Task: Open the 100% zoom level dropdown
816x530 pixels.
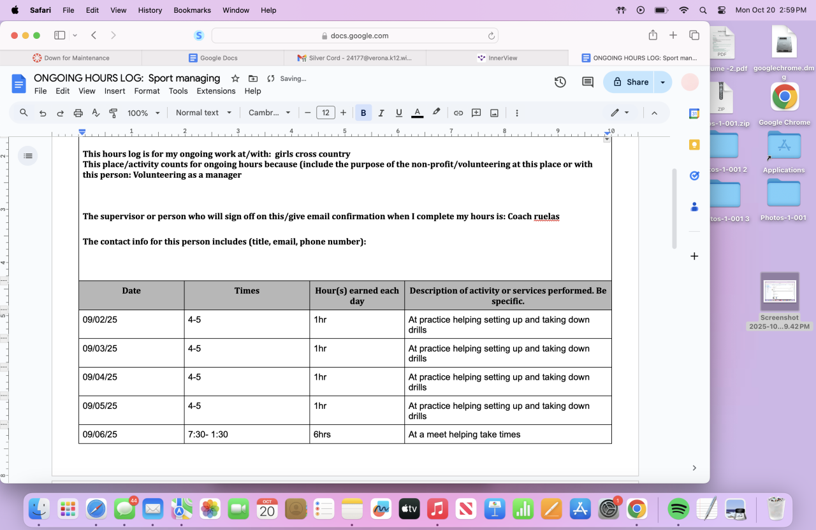Action: coord(143,113)
